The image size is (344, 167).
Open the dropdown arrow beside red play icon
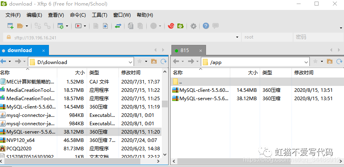[85, 26]
